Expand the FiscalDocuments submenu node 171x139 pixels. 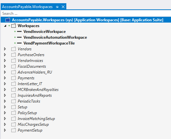click(x=5, y=66)
